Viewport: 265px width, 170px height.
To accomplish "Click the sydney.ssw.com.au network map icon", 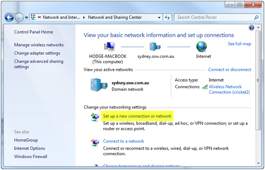I will click(155, 47).
